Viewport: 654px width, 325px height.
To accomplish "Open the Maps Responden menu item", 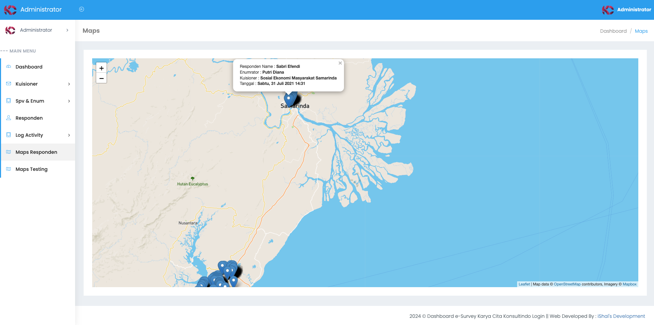I will [x=36, y=152].
